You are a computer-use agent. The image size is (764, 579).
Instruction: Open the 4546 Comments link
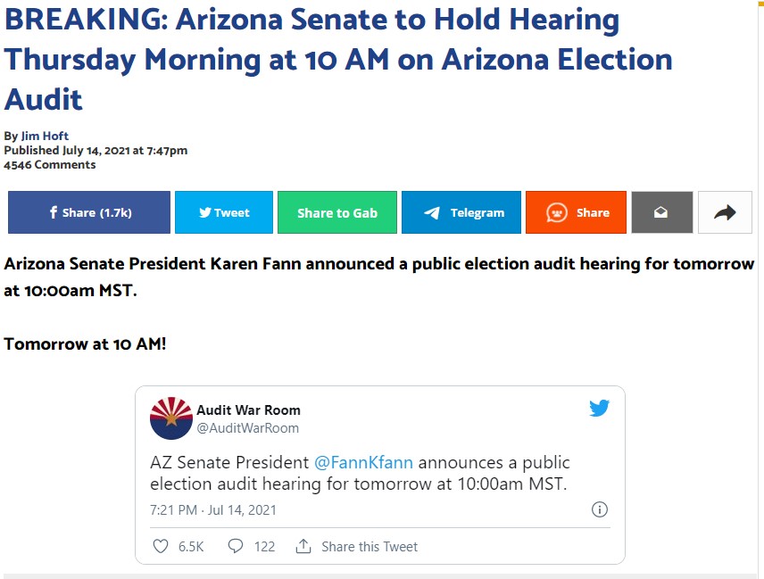click(x=50, y=165)
